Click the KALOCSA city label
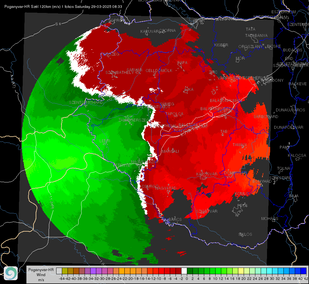 [297, 156]
